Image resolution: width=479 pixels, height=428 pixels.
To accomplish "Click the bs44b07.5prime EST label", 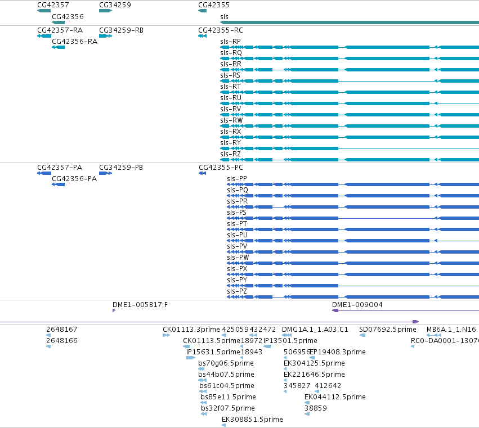I will 226,375.
